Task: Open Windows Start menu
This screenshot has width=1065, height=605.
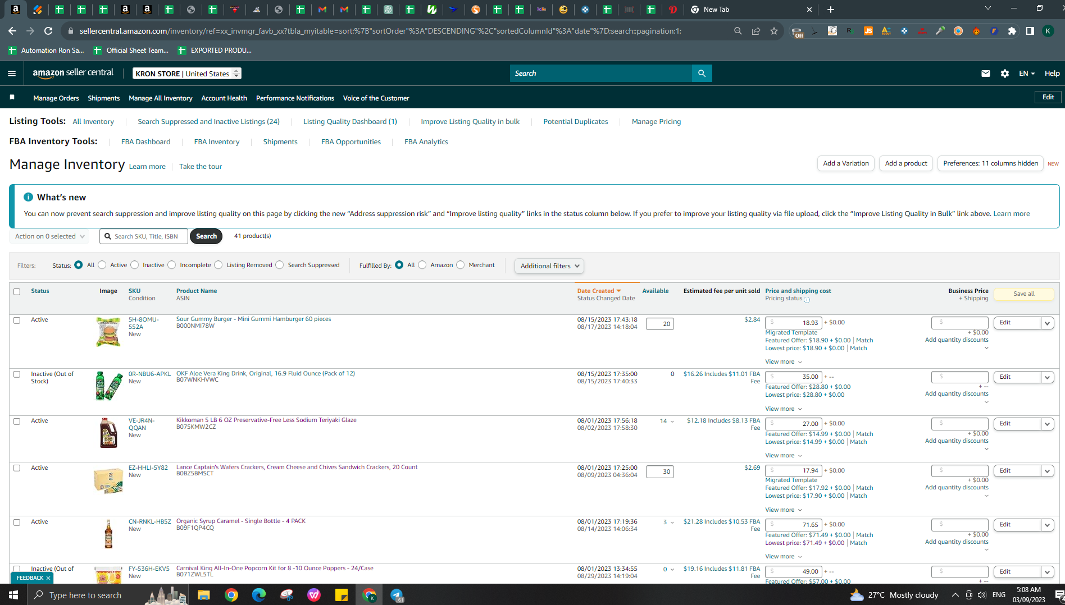Action: (13, 595)
